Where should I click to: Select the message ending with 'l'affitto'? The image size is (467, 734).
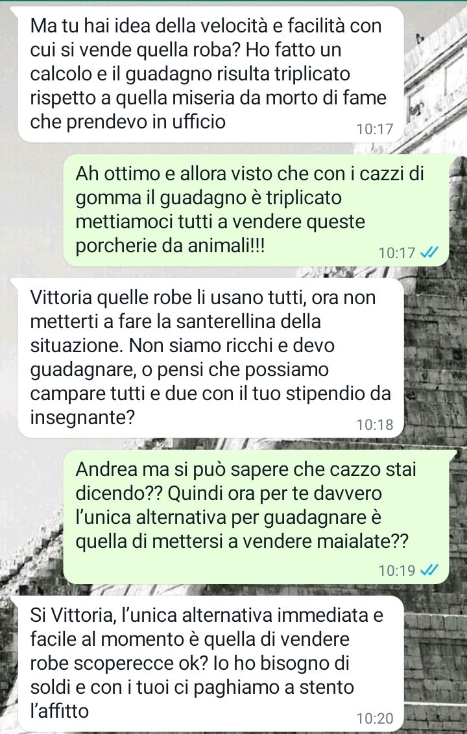pyautogui.click(x=211, y=663)
